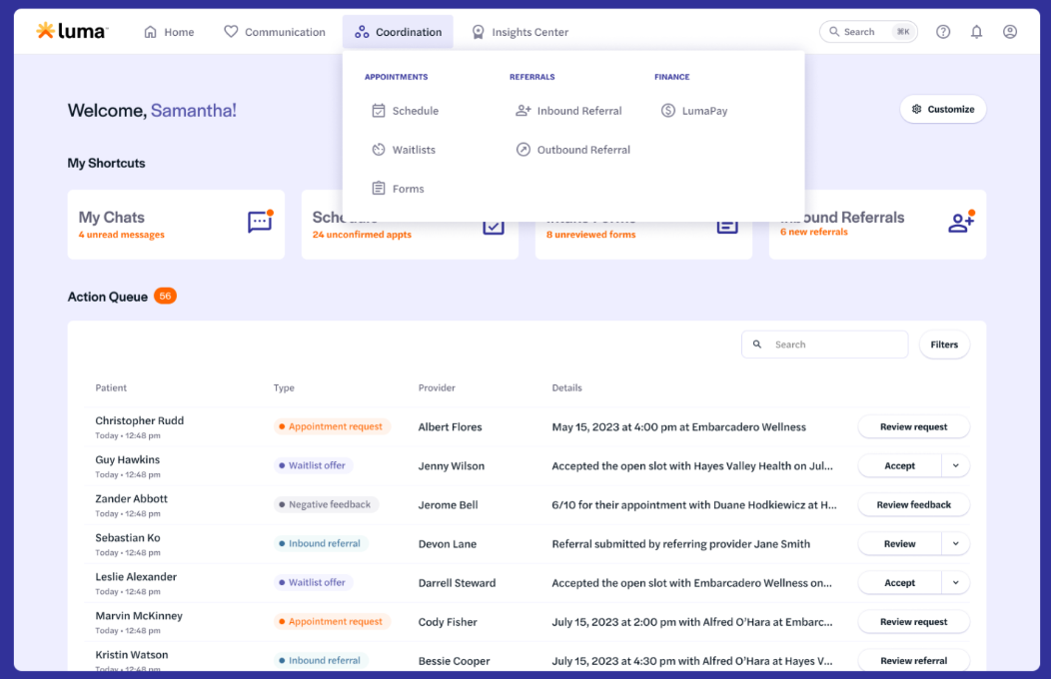The width and height of the screenshot is (1051, 679).
Task: Select the Waitlists clock icon
Action: point(378,149)
